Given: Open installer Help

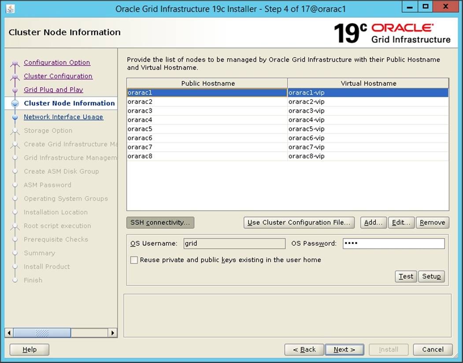Looking at the screenshot, I should coord(30,350).
